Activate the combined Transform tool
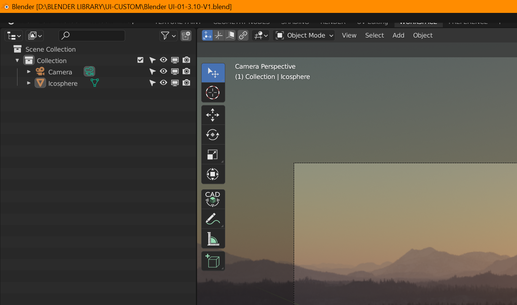 click(x=213, y=174)
